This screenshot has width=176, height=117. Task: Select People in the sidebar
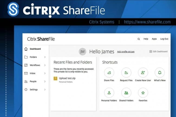click(x=33, y=81)
